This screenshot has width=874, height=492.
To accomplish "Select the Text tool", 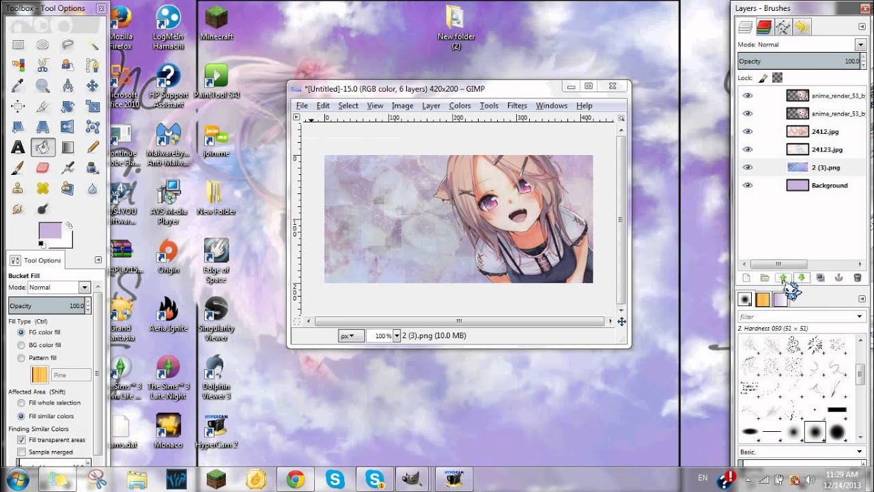I will [x=18, y=147].
